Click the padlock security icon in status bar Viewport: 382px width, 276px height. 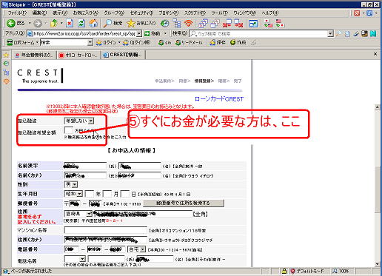(284, 271)
